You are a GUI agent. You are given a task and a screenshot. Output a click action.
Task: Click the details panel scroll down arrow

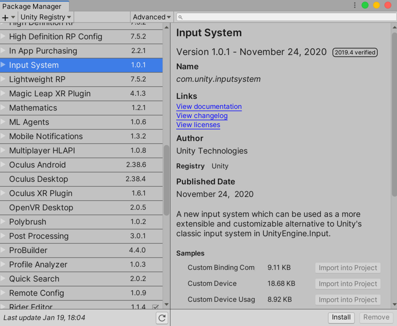pos(394,304)
